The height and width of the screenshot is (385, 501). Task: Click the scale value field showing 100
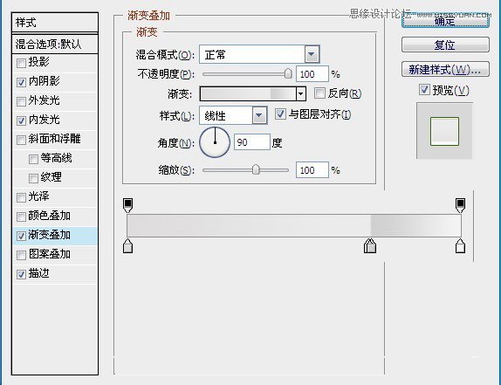tap(312, 170)
